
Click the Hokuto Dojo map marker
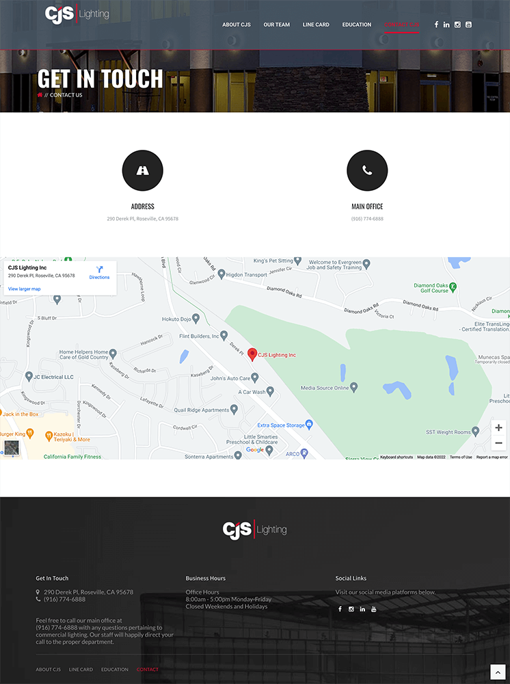coord(196,319)
